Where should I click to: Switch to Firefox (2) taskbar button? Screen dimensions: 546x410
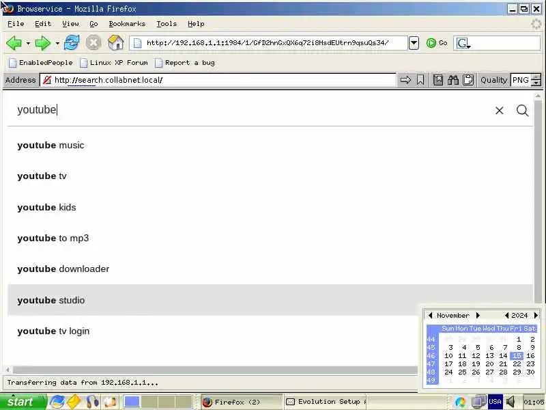pyautogui.click(x=242, y=402)
